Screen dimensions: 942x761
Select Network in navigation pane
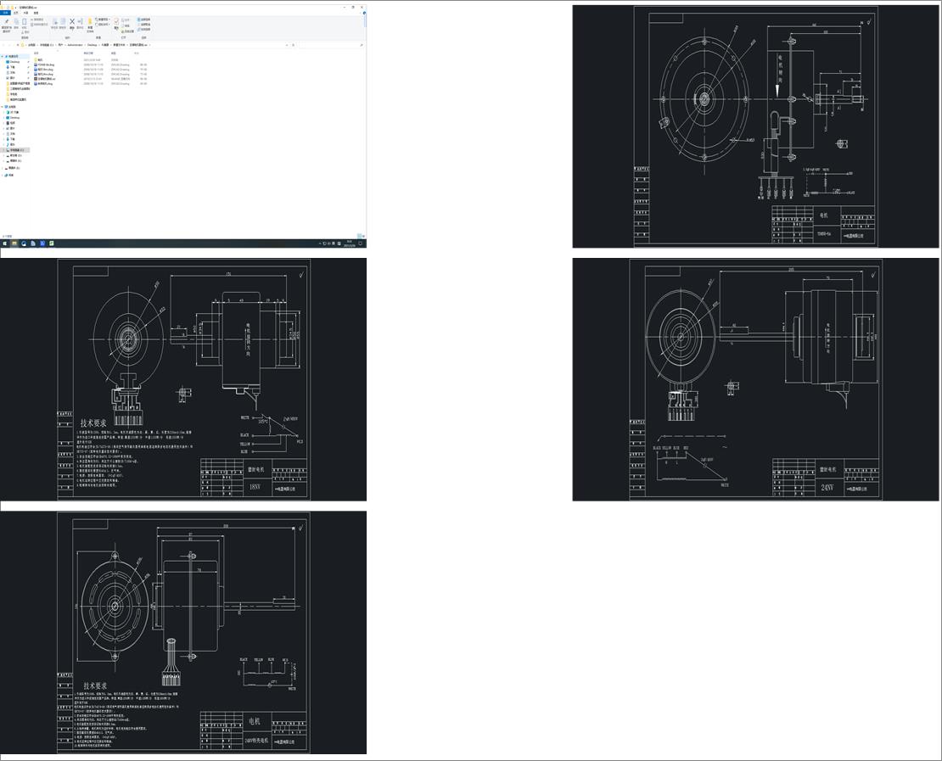tap(10, 176)
